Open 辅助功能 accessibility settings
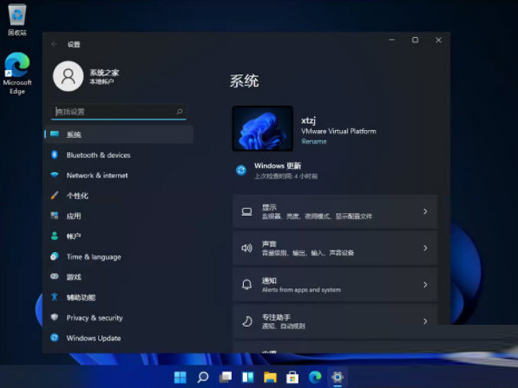518x388 pixels. tap(119, 297)
